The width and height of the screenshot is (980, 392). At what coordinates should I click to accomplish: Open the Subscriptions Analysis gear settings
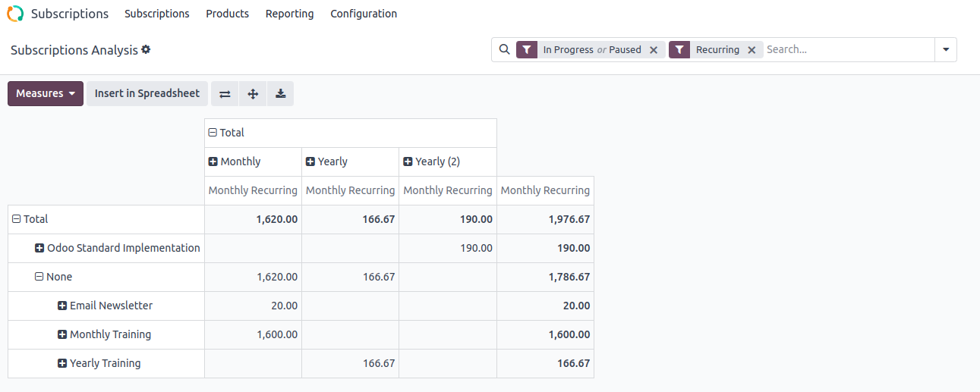coord(146,49)
